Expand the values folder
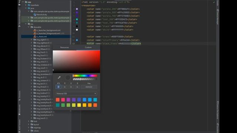This screenshot has height=133, width=237. click(x=29, y=131)
